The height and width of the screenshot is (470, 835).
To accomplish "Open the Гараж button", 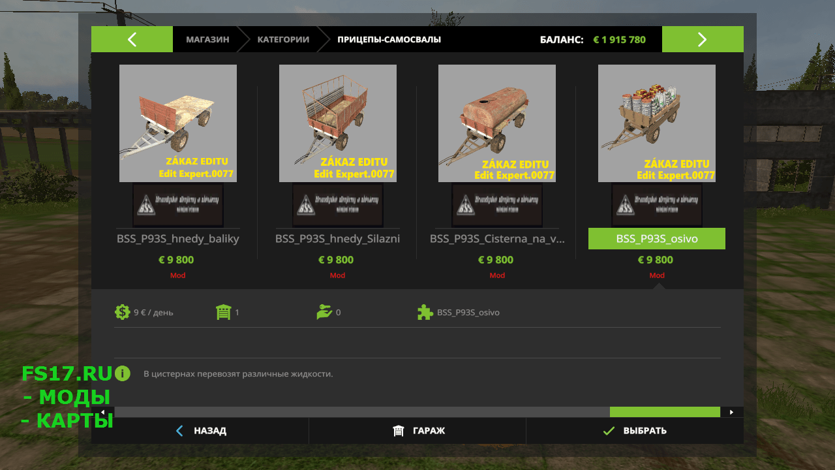I will pos(417,431).
